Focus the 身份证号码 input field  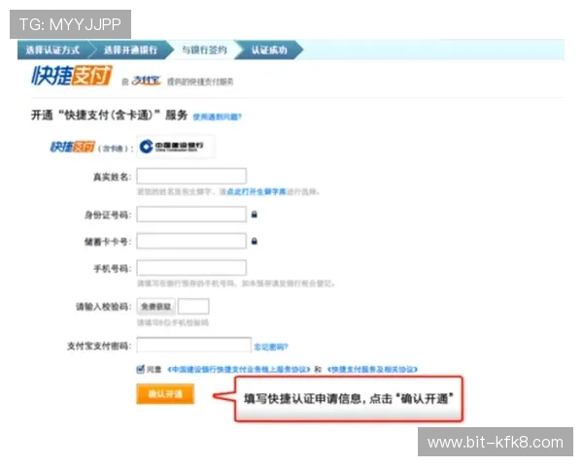point(191,214)
